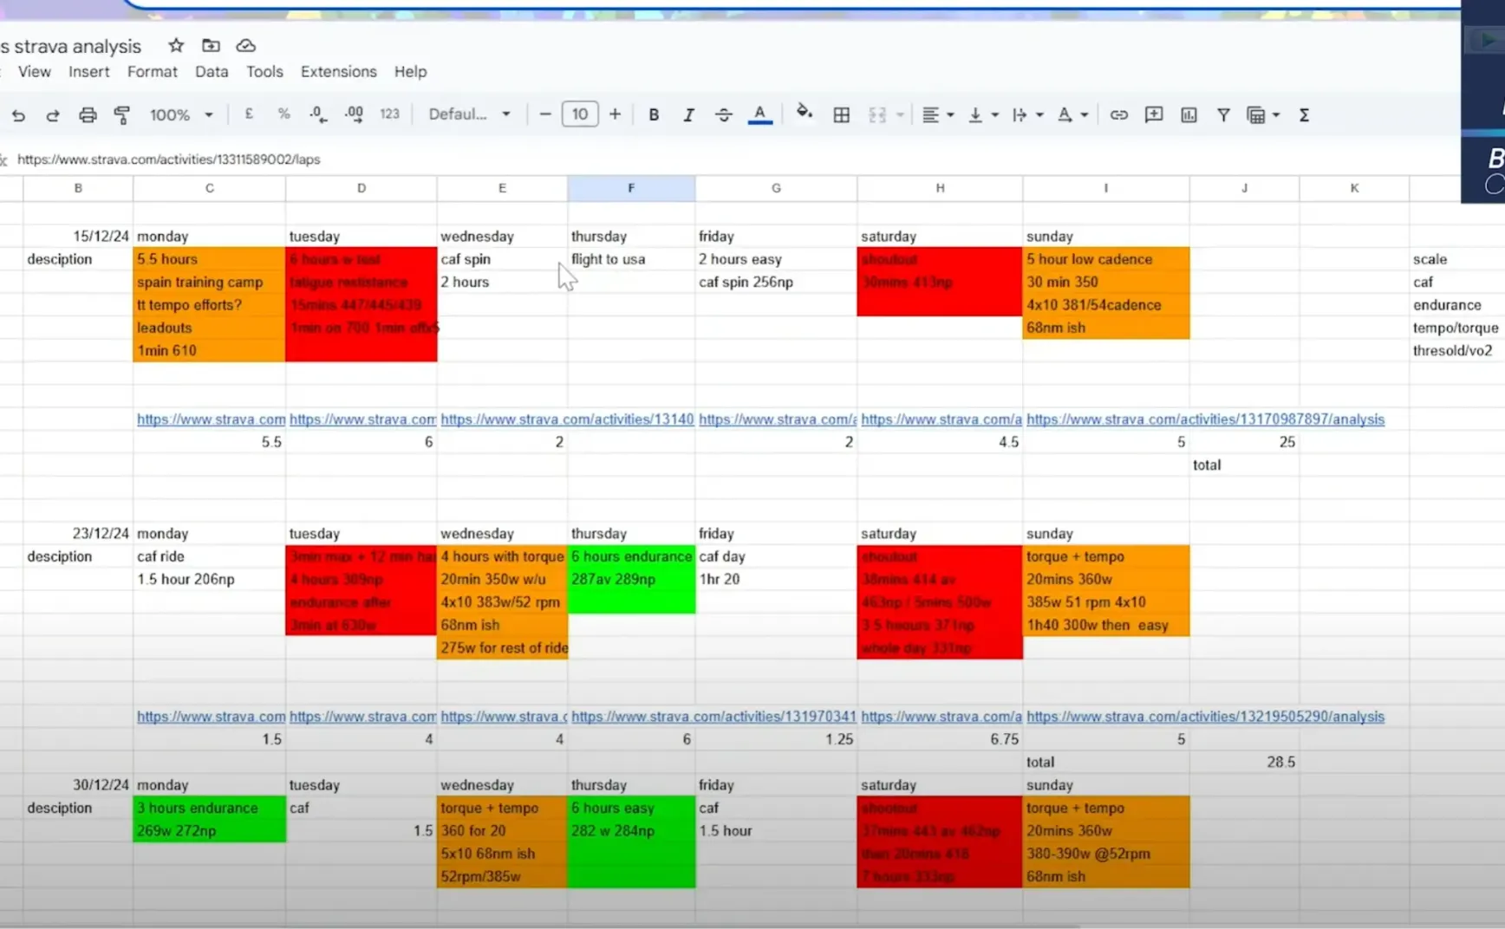
Task: Open text wrapping dropdown
Action: (1028, 114)
